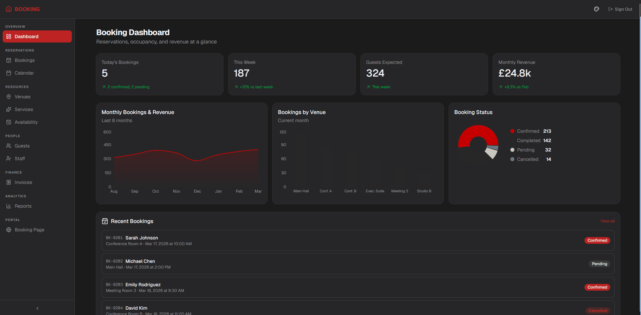Viewport: 641px width, 315px height.
Task: Go to Venues in the sidebar
Action: click(37, 97)
